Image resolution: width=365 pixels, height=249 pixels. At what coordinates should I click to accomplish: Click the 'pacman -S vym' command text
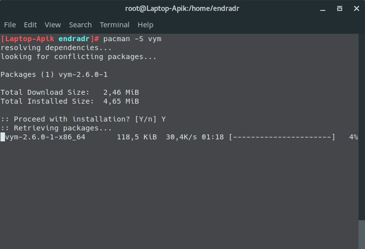[132, 39]
